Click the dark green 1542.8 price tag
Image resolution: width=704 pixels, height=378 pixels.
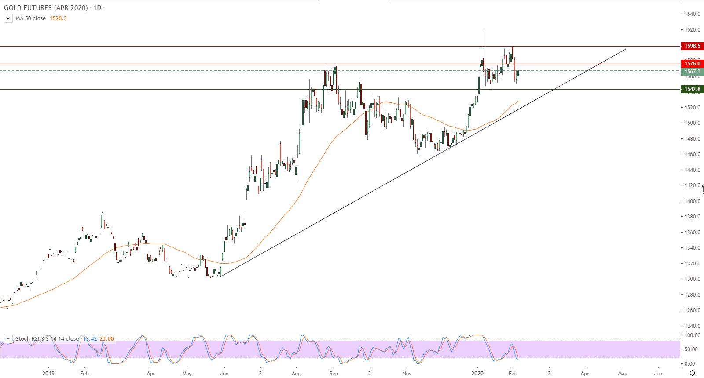pos(693,89)
